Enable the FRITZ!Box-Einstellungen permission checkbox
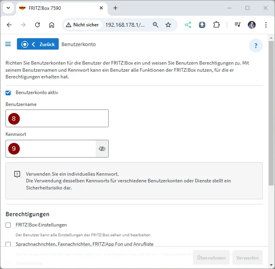Image resolution: width=275 pixels, height=269 pixels. (x=8, y=225)
